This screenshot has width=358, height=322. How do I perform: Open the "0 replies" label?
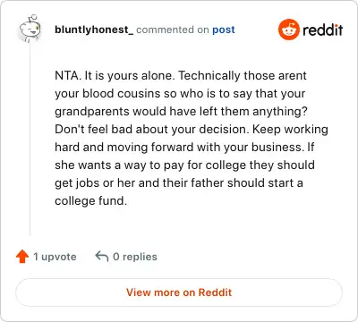[x=135, y=257]
